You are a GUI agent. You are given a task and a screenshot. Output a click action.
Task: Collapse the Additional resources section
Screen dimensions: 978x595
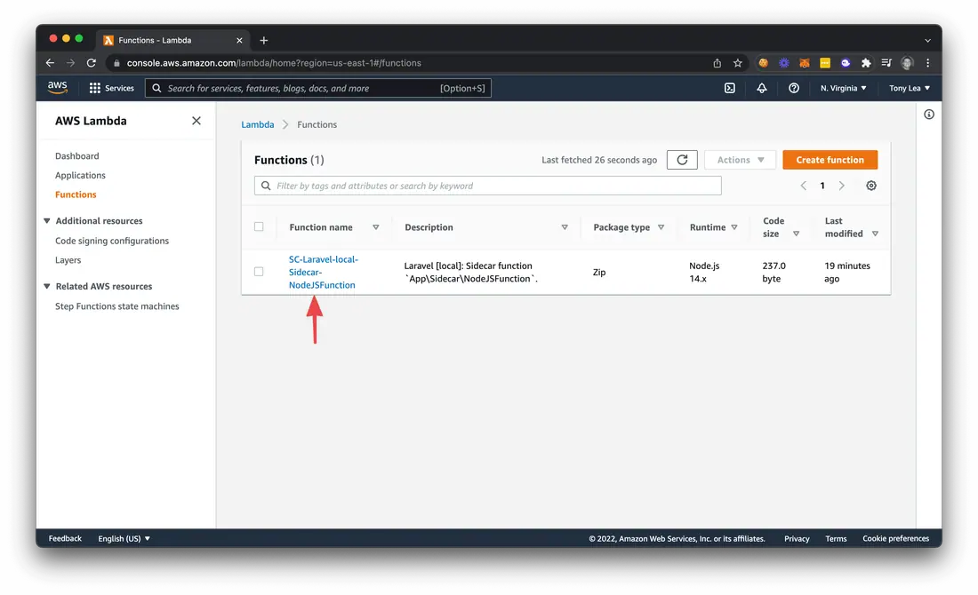point(47,220)
